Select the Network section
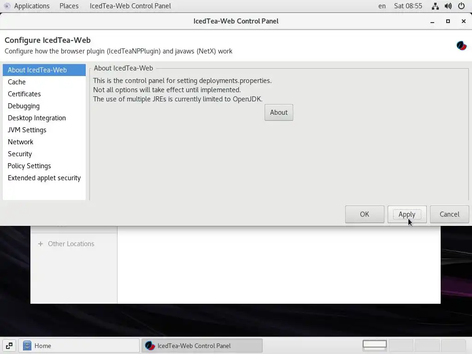The image size is (472, 354). coord(44,142)
